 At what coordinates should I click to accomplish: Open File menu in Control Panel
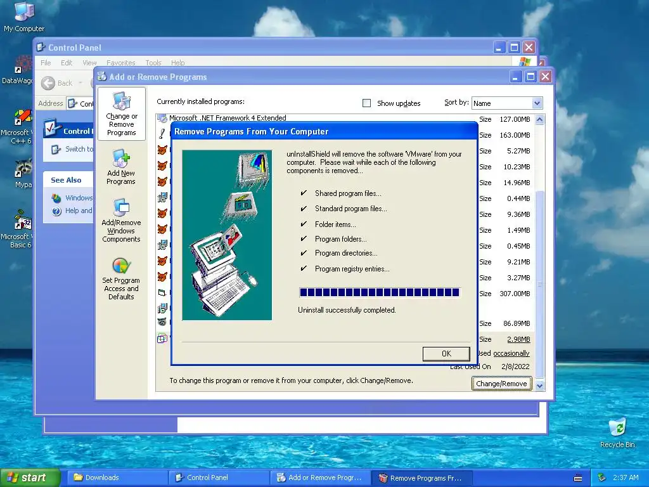[46, 63]
